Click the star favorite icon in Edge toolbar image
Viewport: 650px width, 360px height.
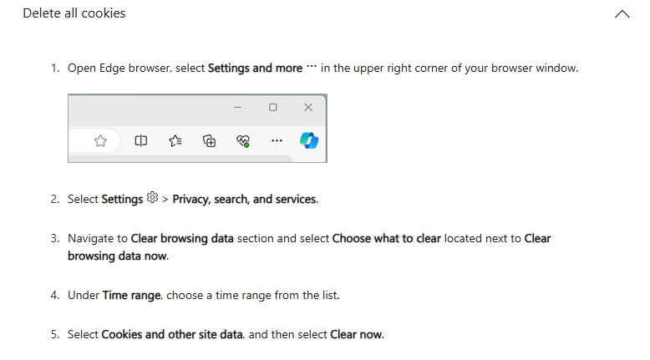(100, 141)
